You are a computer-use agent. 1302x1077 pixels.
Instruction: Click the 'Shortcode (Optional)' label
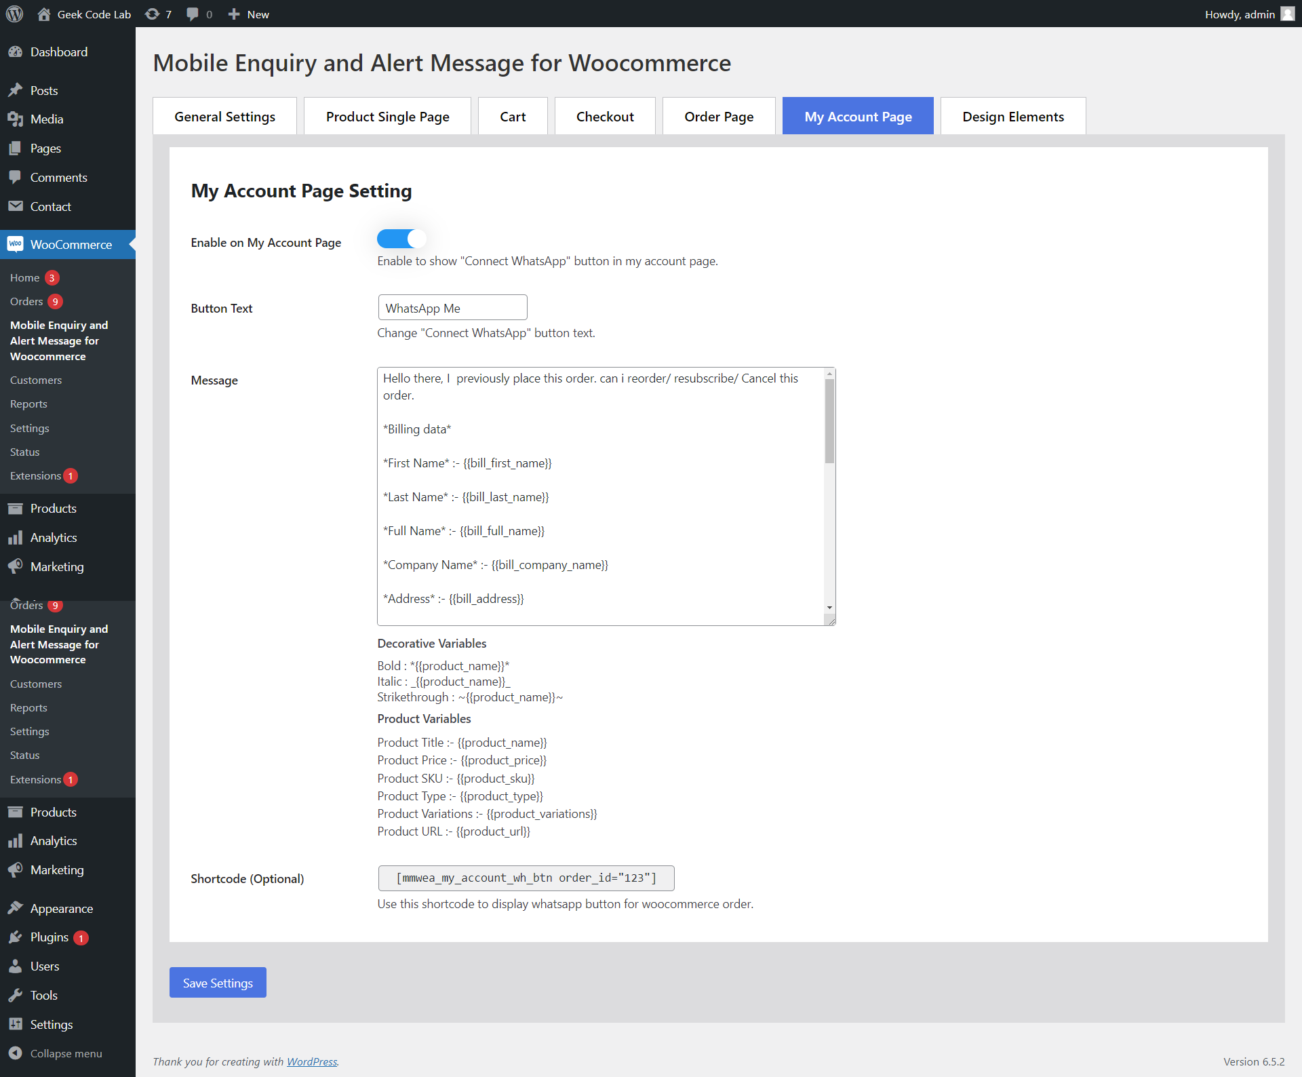(x=248, y=879)
